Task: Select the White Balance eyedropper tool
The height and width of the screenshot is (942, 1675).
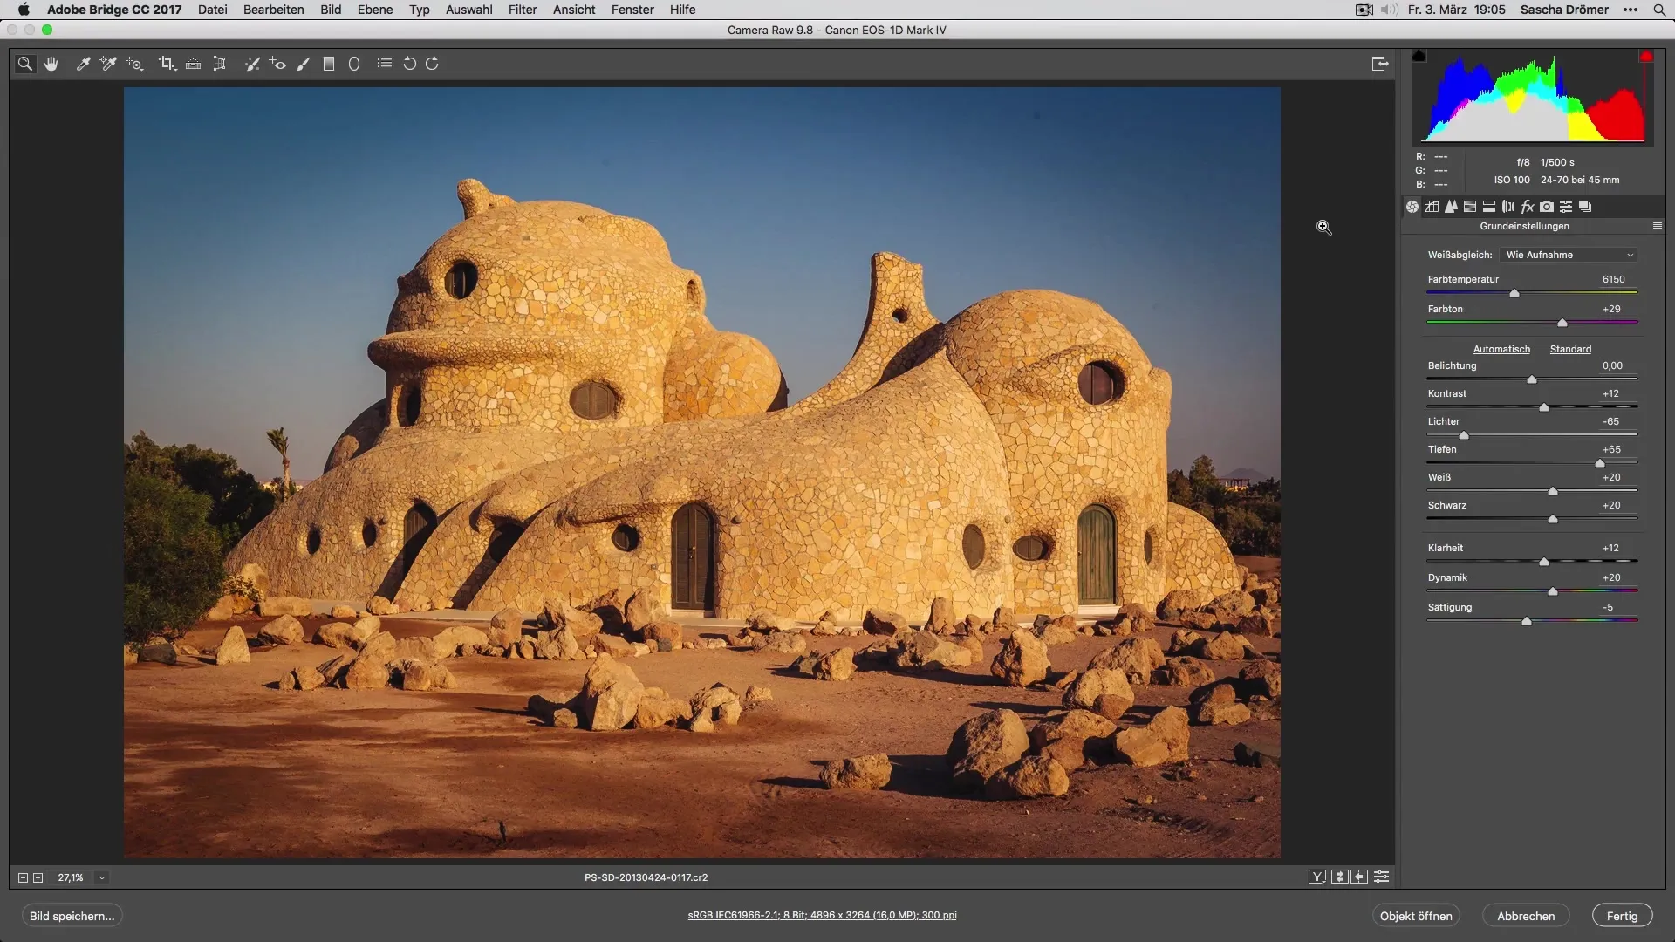Action: click(83, 64)
